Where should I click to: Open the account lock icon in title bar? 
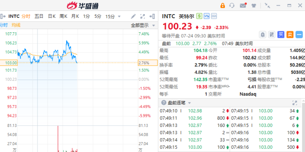click(222, 5)
